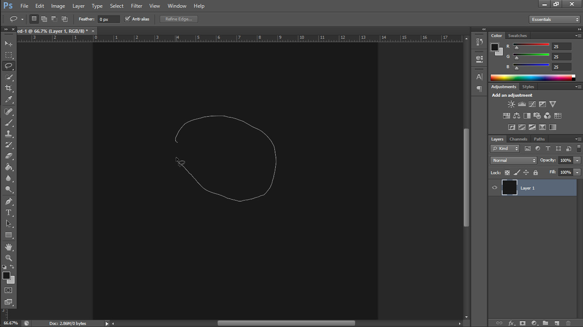Click the toolbox foreground color swatch
Screen dimensions: 583x327
coord(6,275)
